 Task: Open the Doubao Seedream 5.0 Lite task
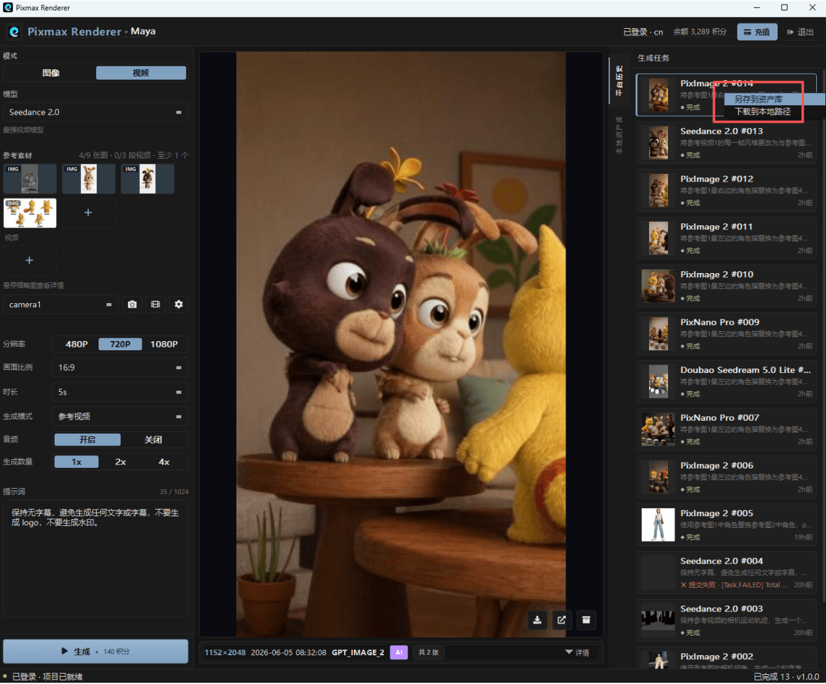pyautogui.click(x=726, y=382)
